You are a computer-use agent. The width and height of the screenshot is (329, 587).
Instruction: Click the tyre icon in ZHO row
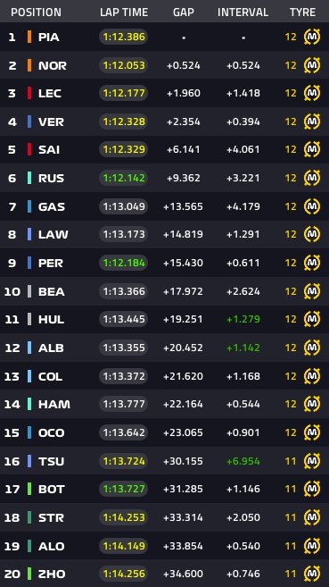pos(312,574)
